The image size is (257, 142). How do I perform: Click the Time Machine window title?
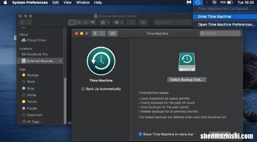click(157, 34)
